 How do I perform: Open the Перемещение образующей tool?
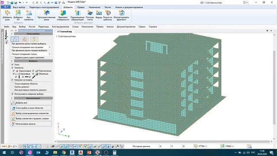pos(77,15)
